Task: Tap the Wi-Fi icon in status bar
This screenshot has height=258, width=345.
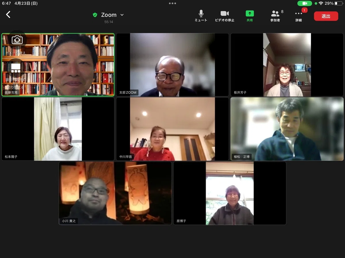Action: tap(321, 3)
